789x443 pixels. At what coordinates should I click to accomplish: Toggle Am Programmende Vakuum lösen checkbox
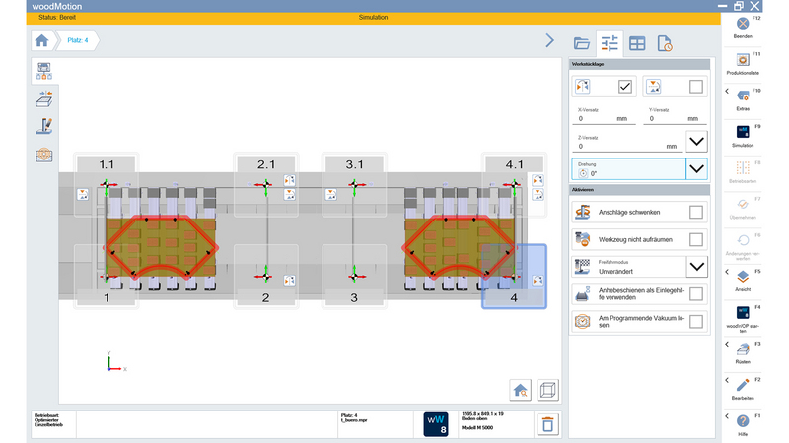point(695,321)
